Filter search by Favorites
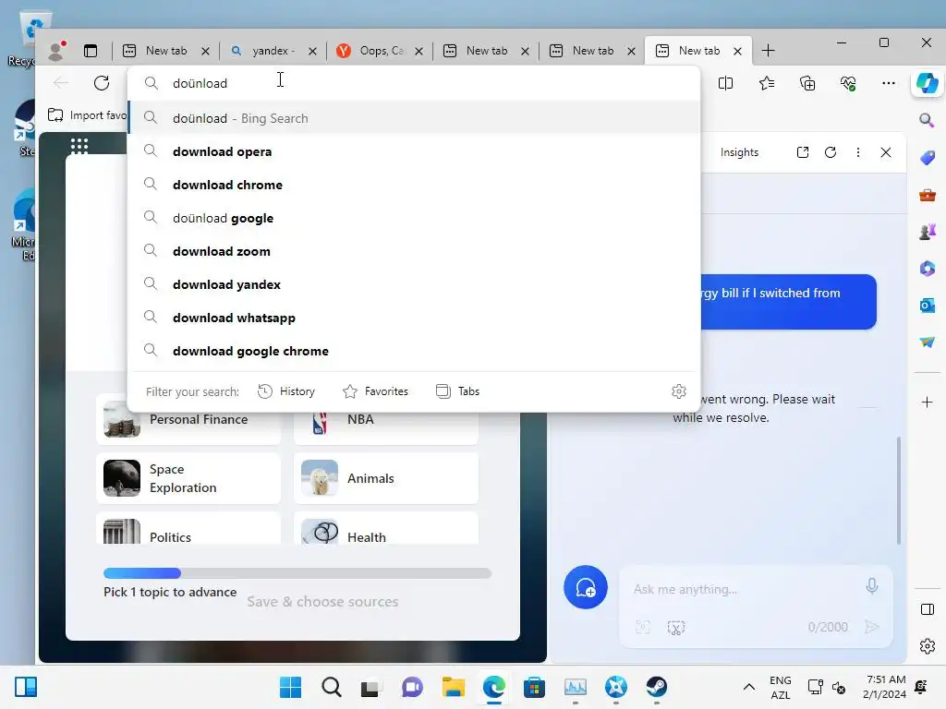946x709 pixels. point(375,391)
